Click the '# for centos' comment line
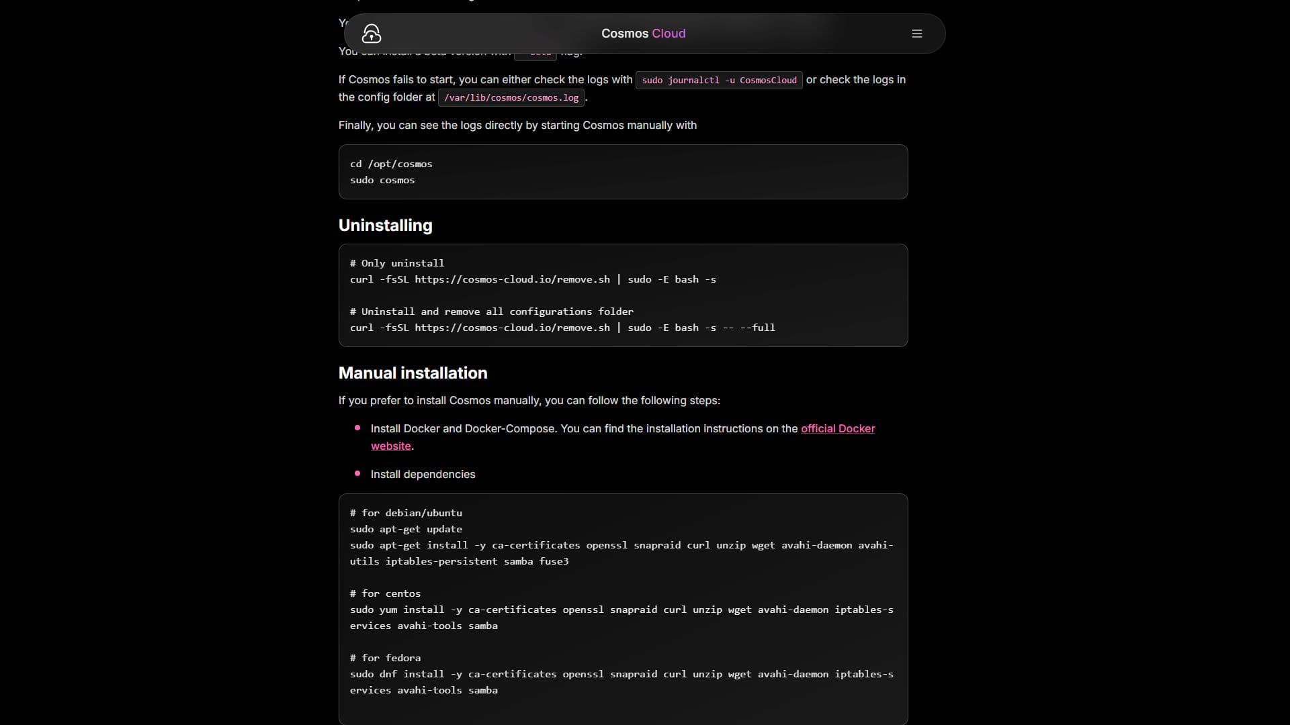Viewport: 1290px width, 725px height. pos(385,593)
